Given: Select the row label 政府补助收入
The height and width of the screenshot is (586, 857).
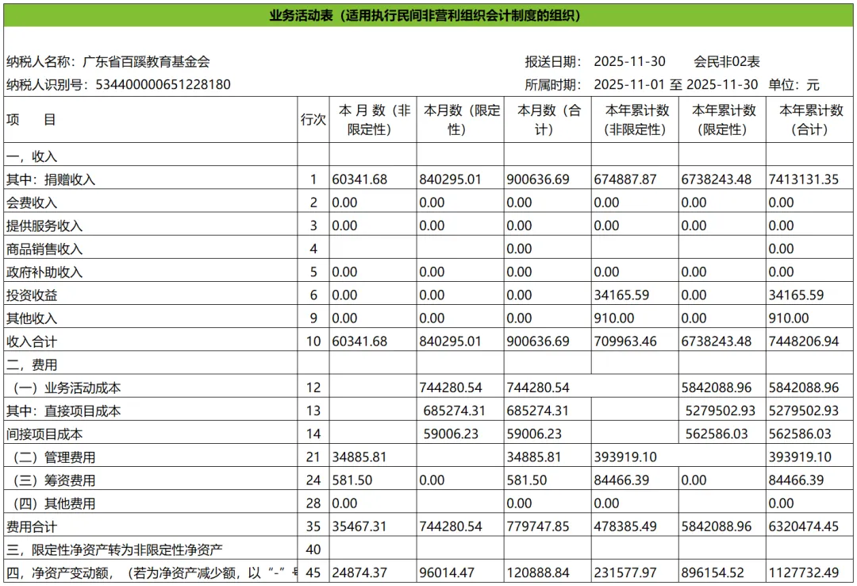Looking at the screenshot, I should pos(44,272).
